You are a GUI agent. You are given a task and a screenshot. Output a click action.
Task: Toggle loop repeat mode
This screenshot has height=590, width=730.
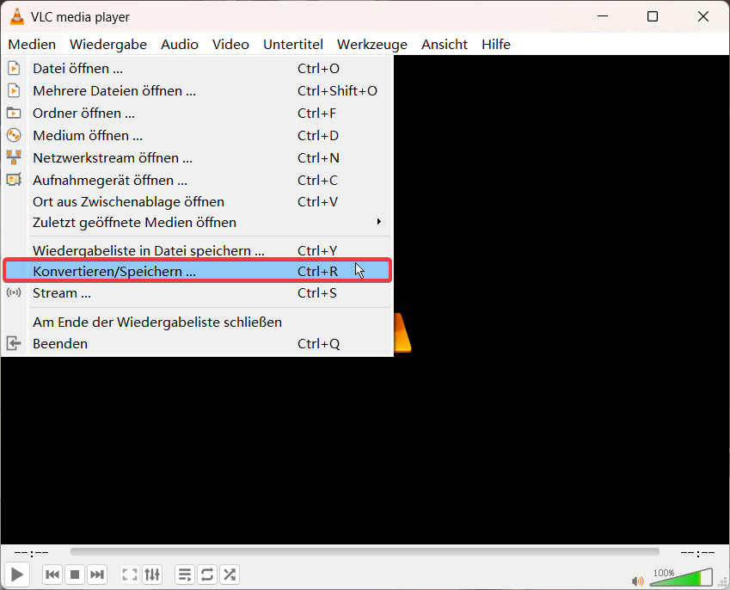pos(207,575)
